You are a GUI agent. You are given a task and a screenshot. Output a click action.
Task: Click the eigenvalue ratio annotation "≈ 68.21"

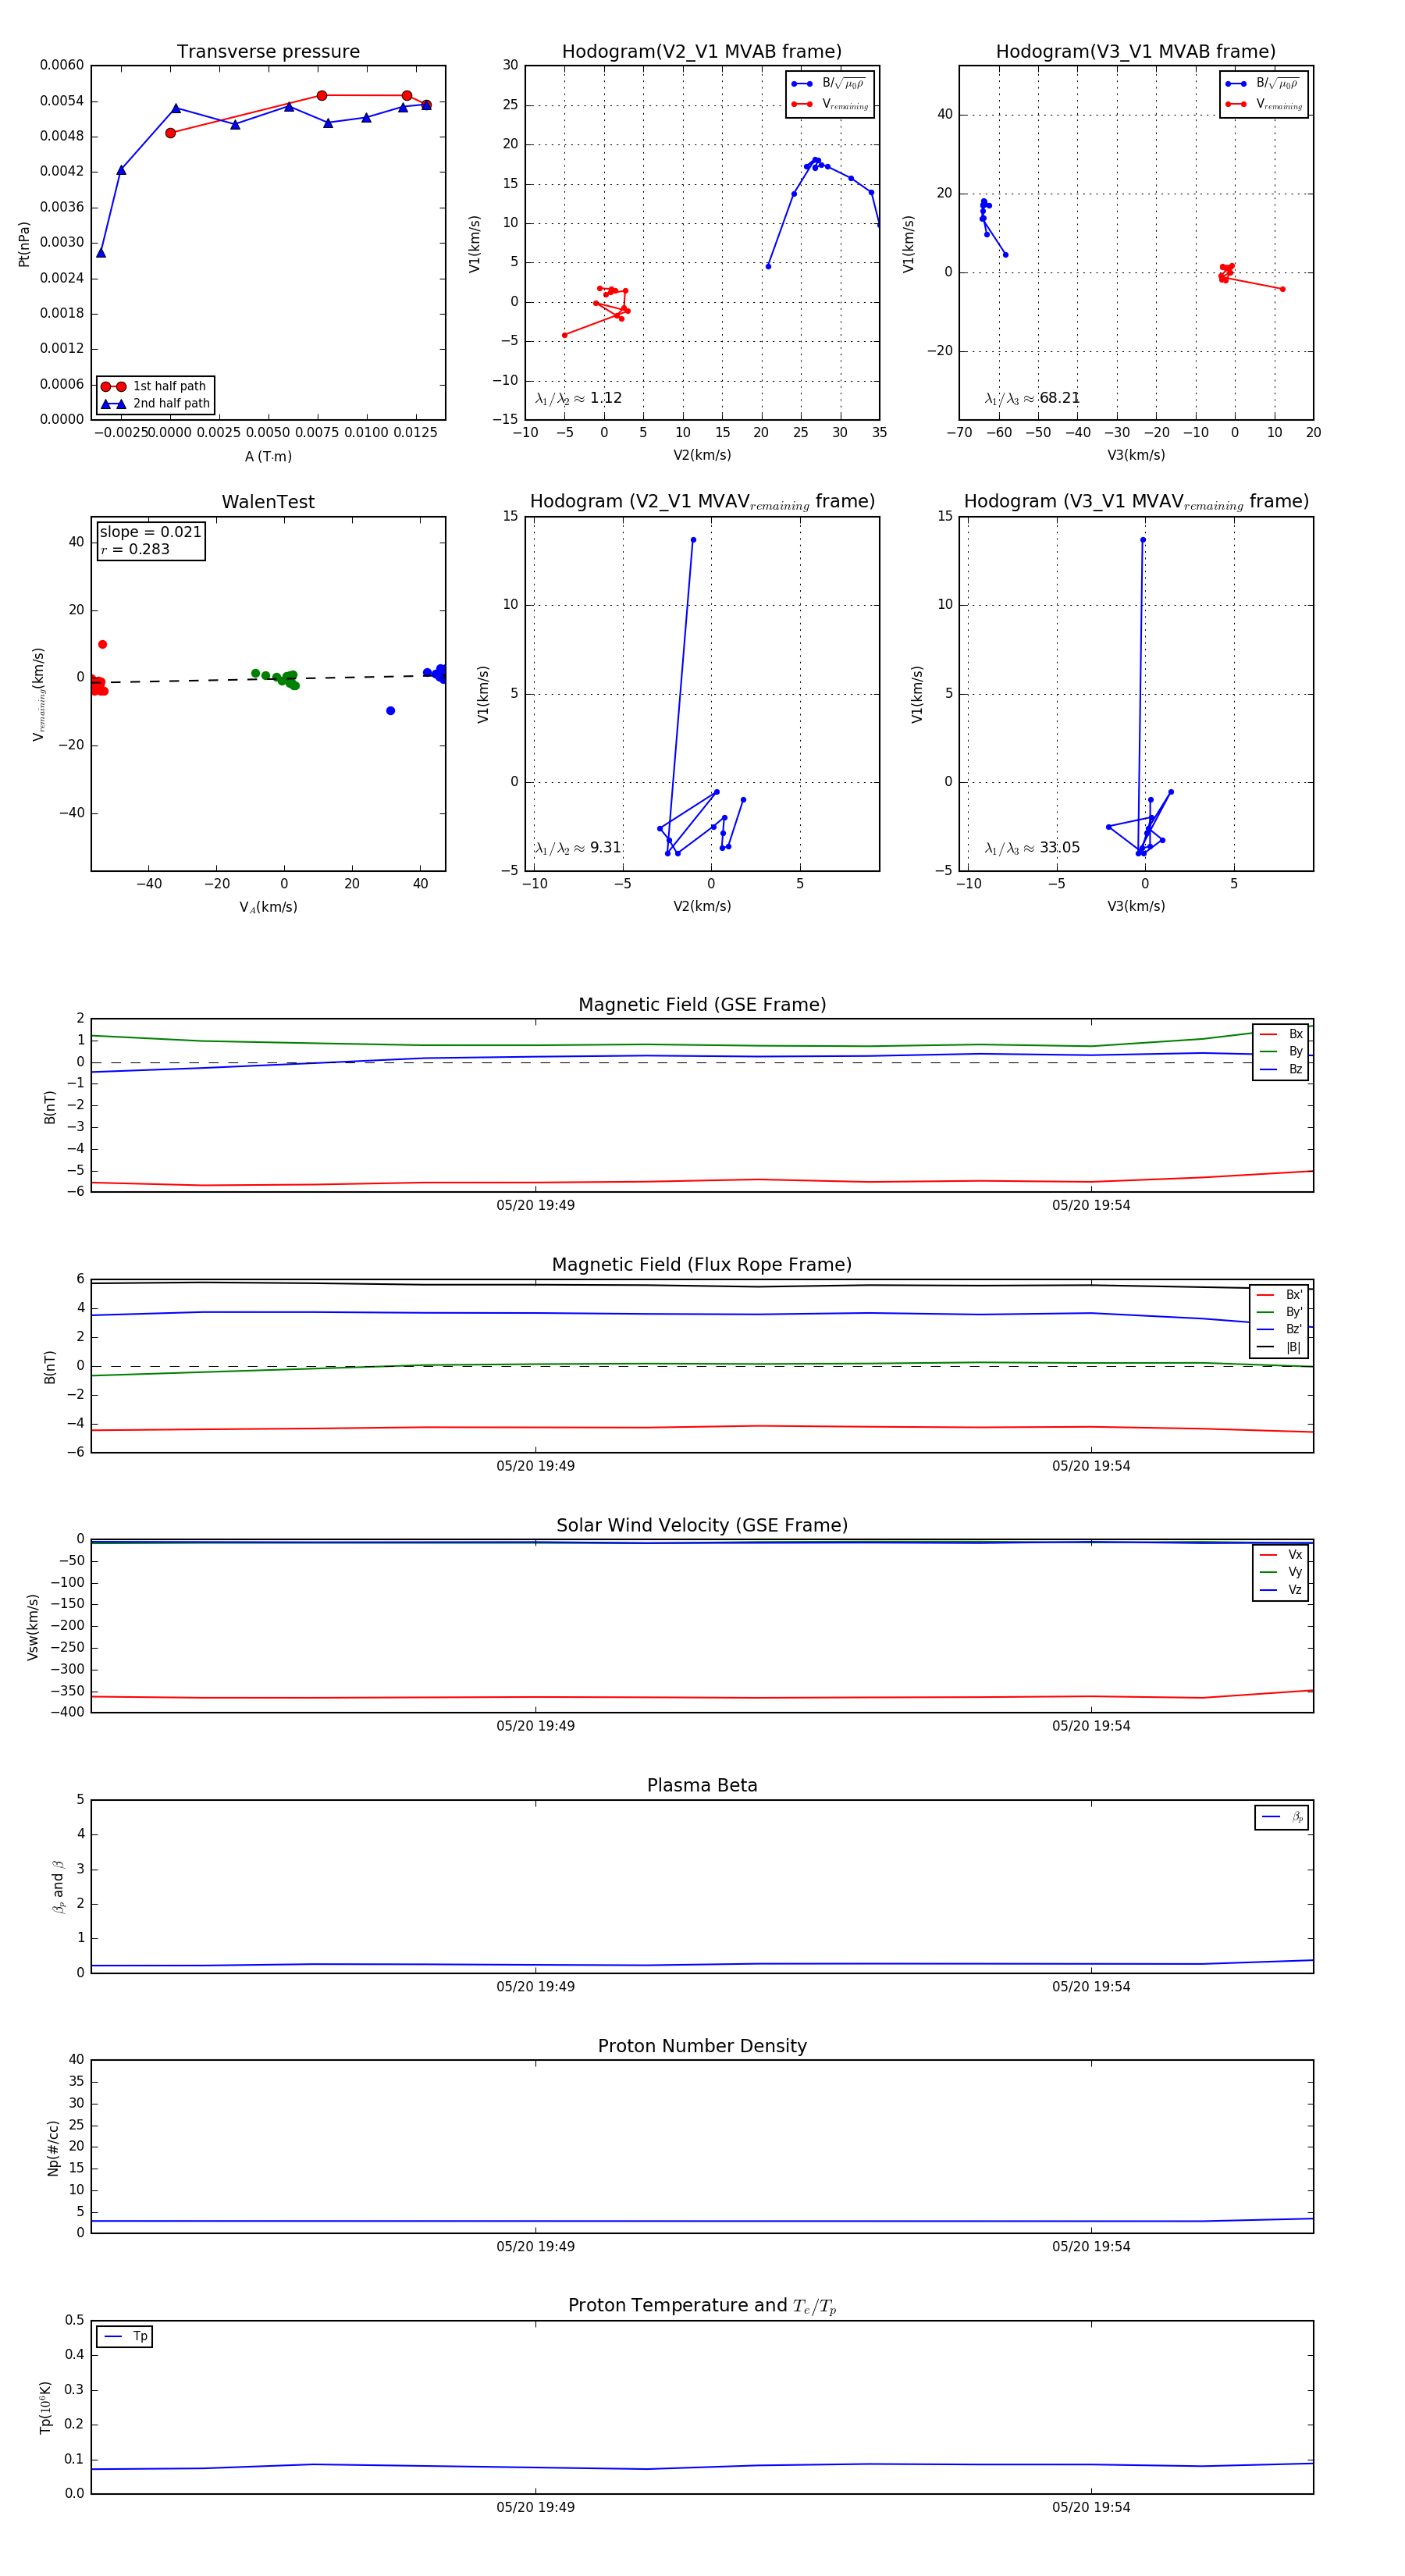[1032, 398]
